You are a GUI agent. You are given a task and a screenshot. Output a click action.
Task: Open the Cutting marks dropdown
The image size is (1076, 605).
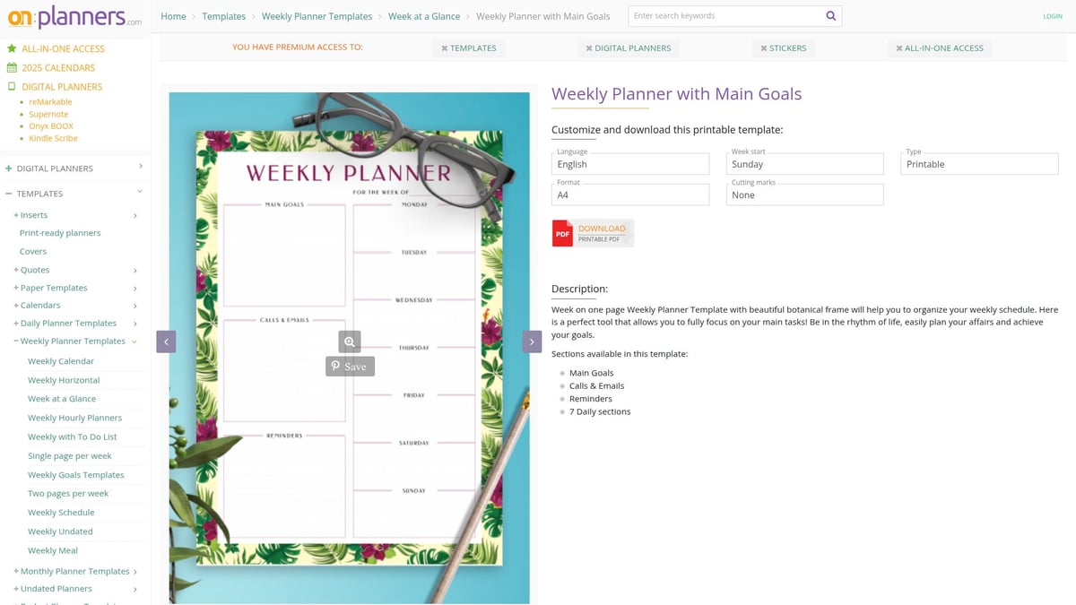click(804, 194)
